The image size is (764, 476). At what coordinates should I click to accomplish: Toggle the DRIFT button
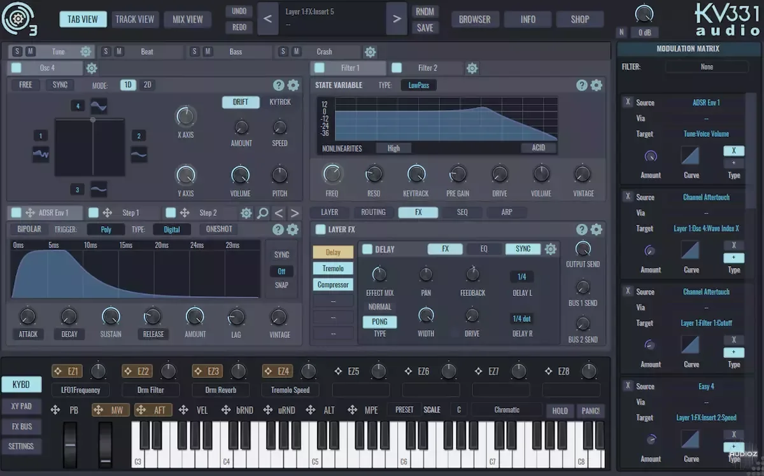click(241, 102)
